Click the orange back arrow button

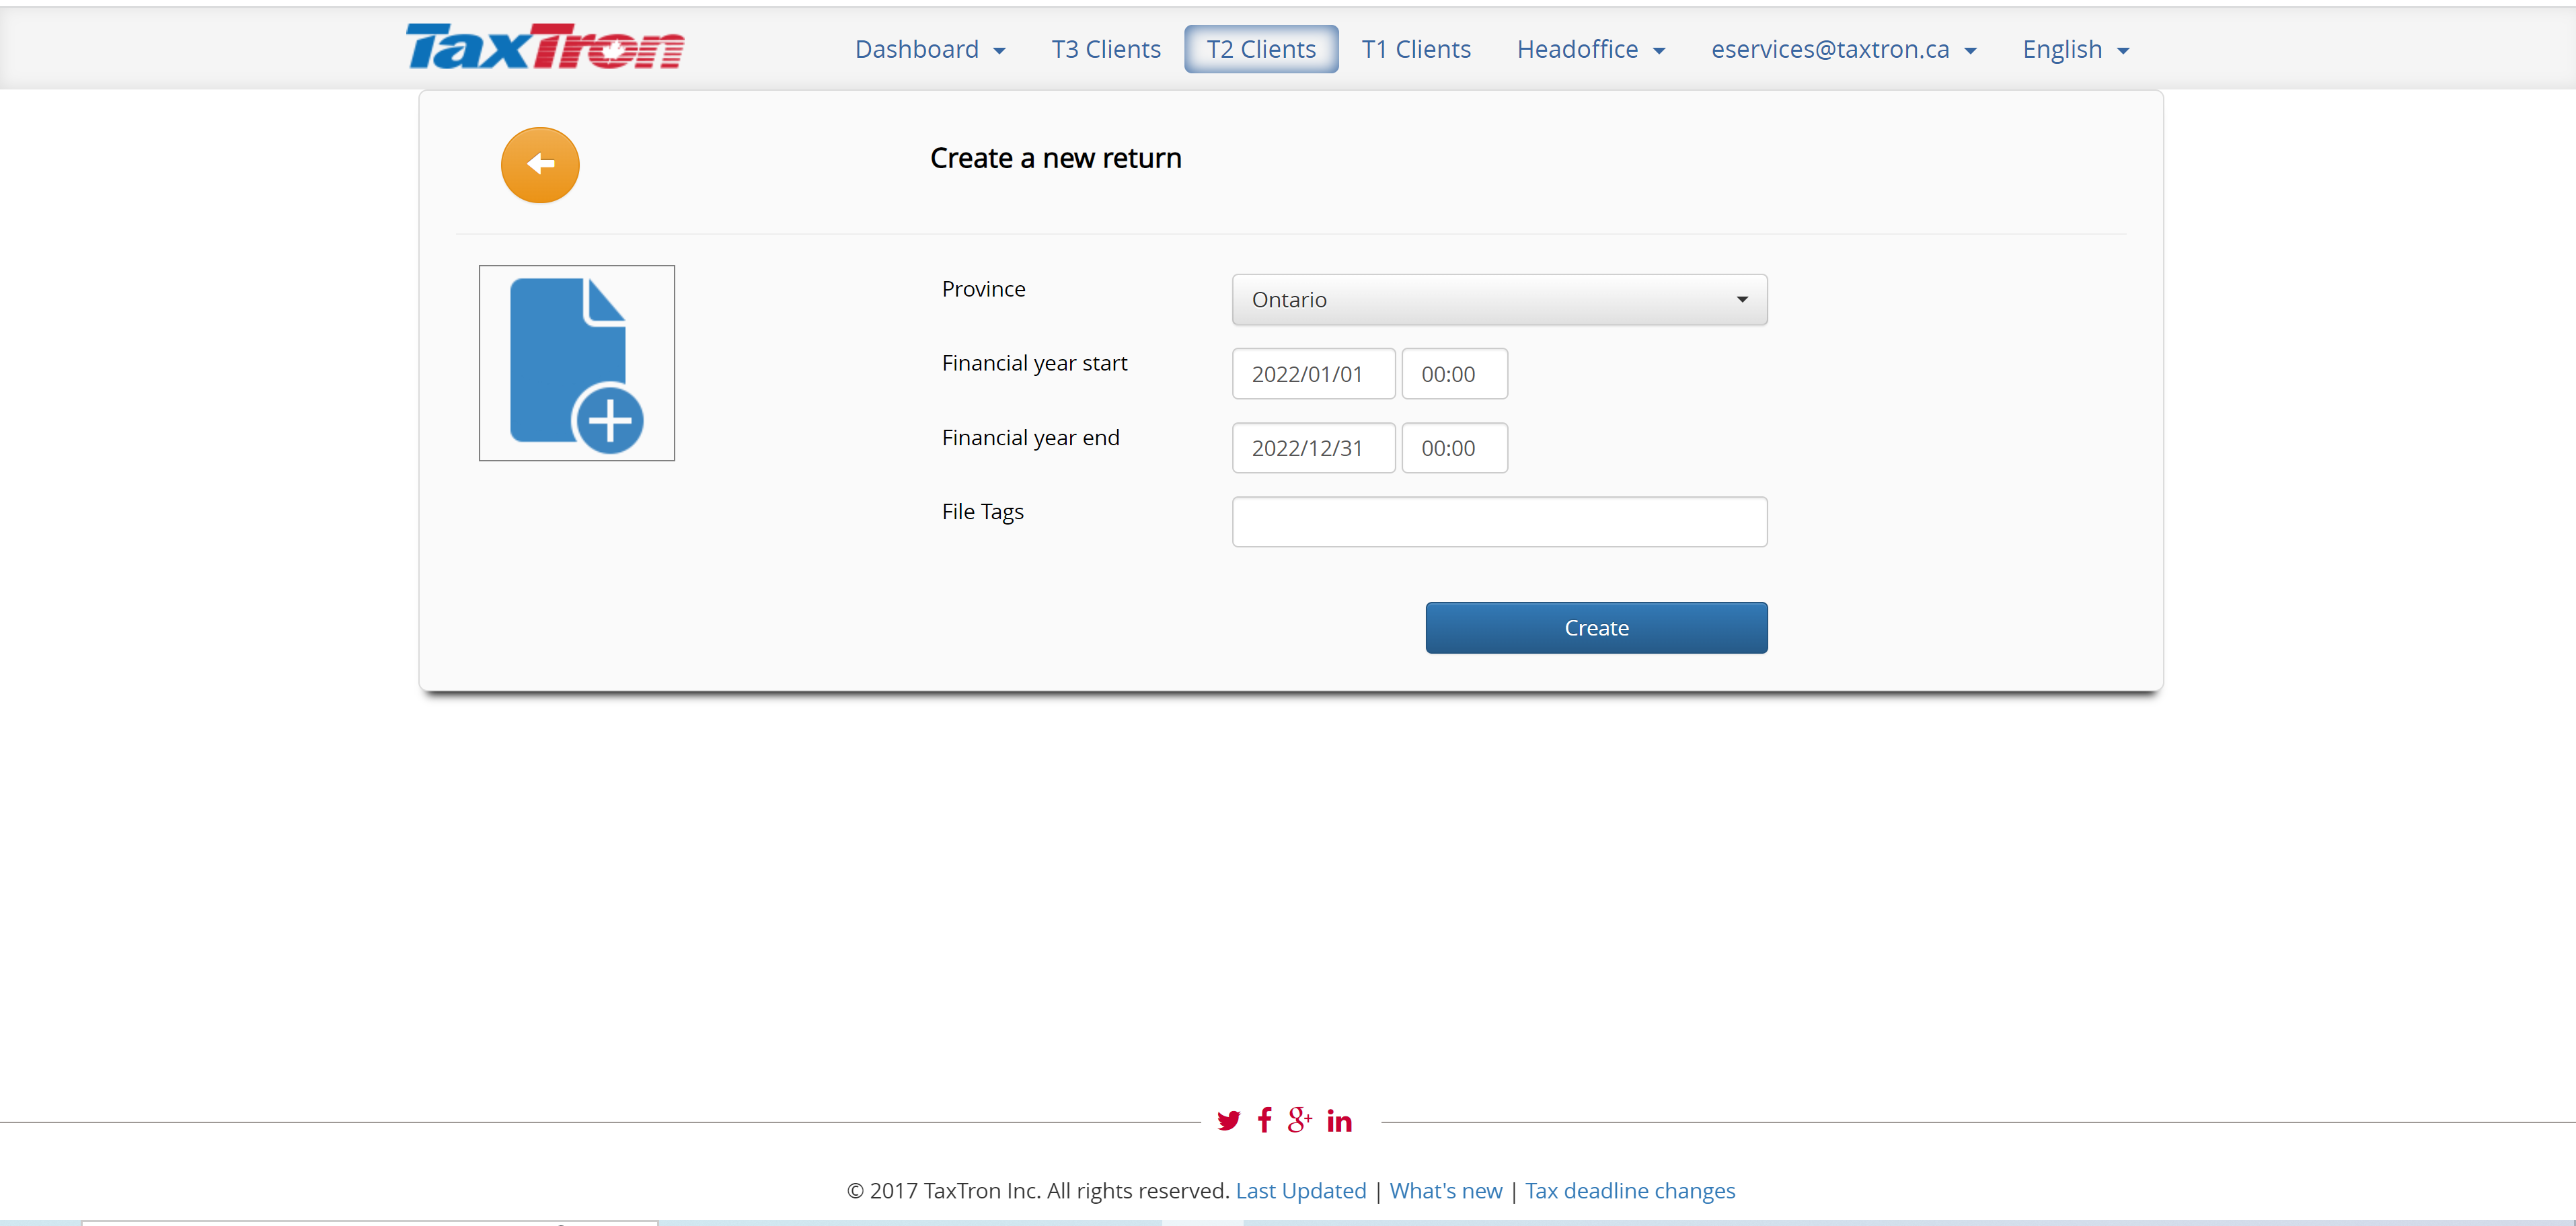540,165
